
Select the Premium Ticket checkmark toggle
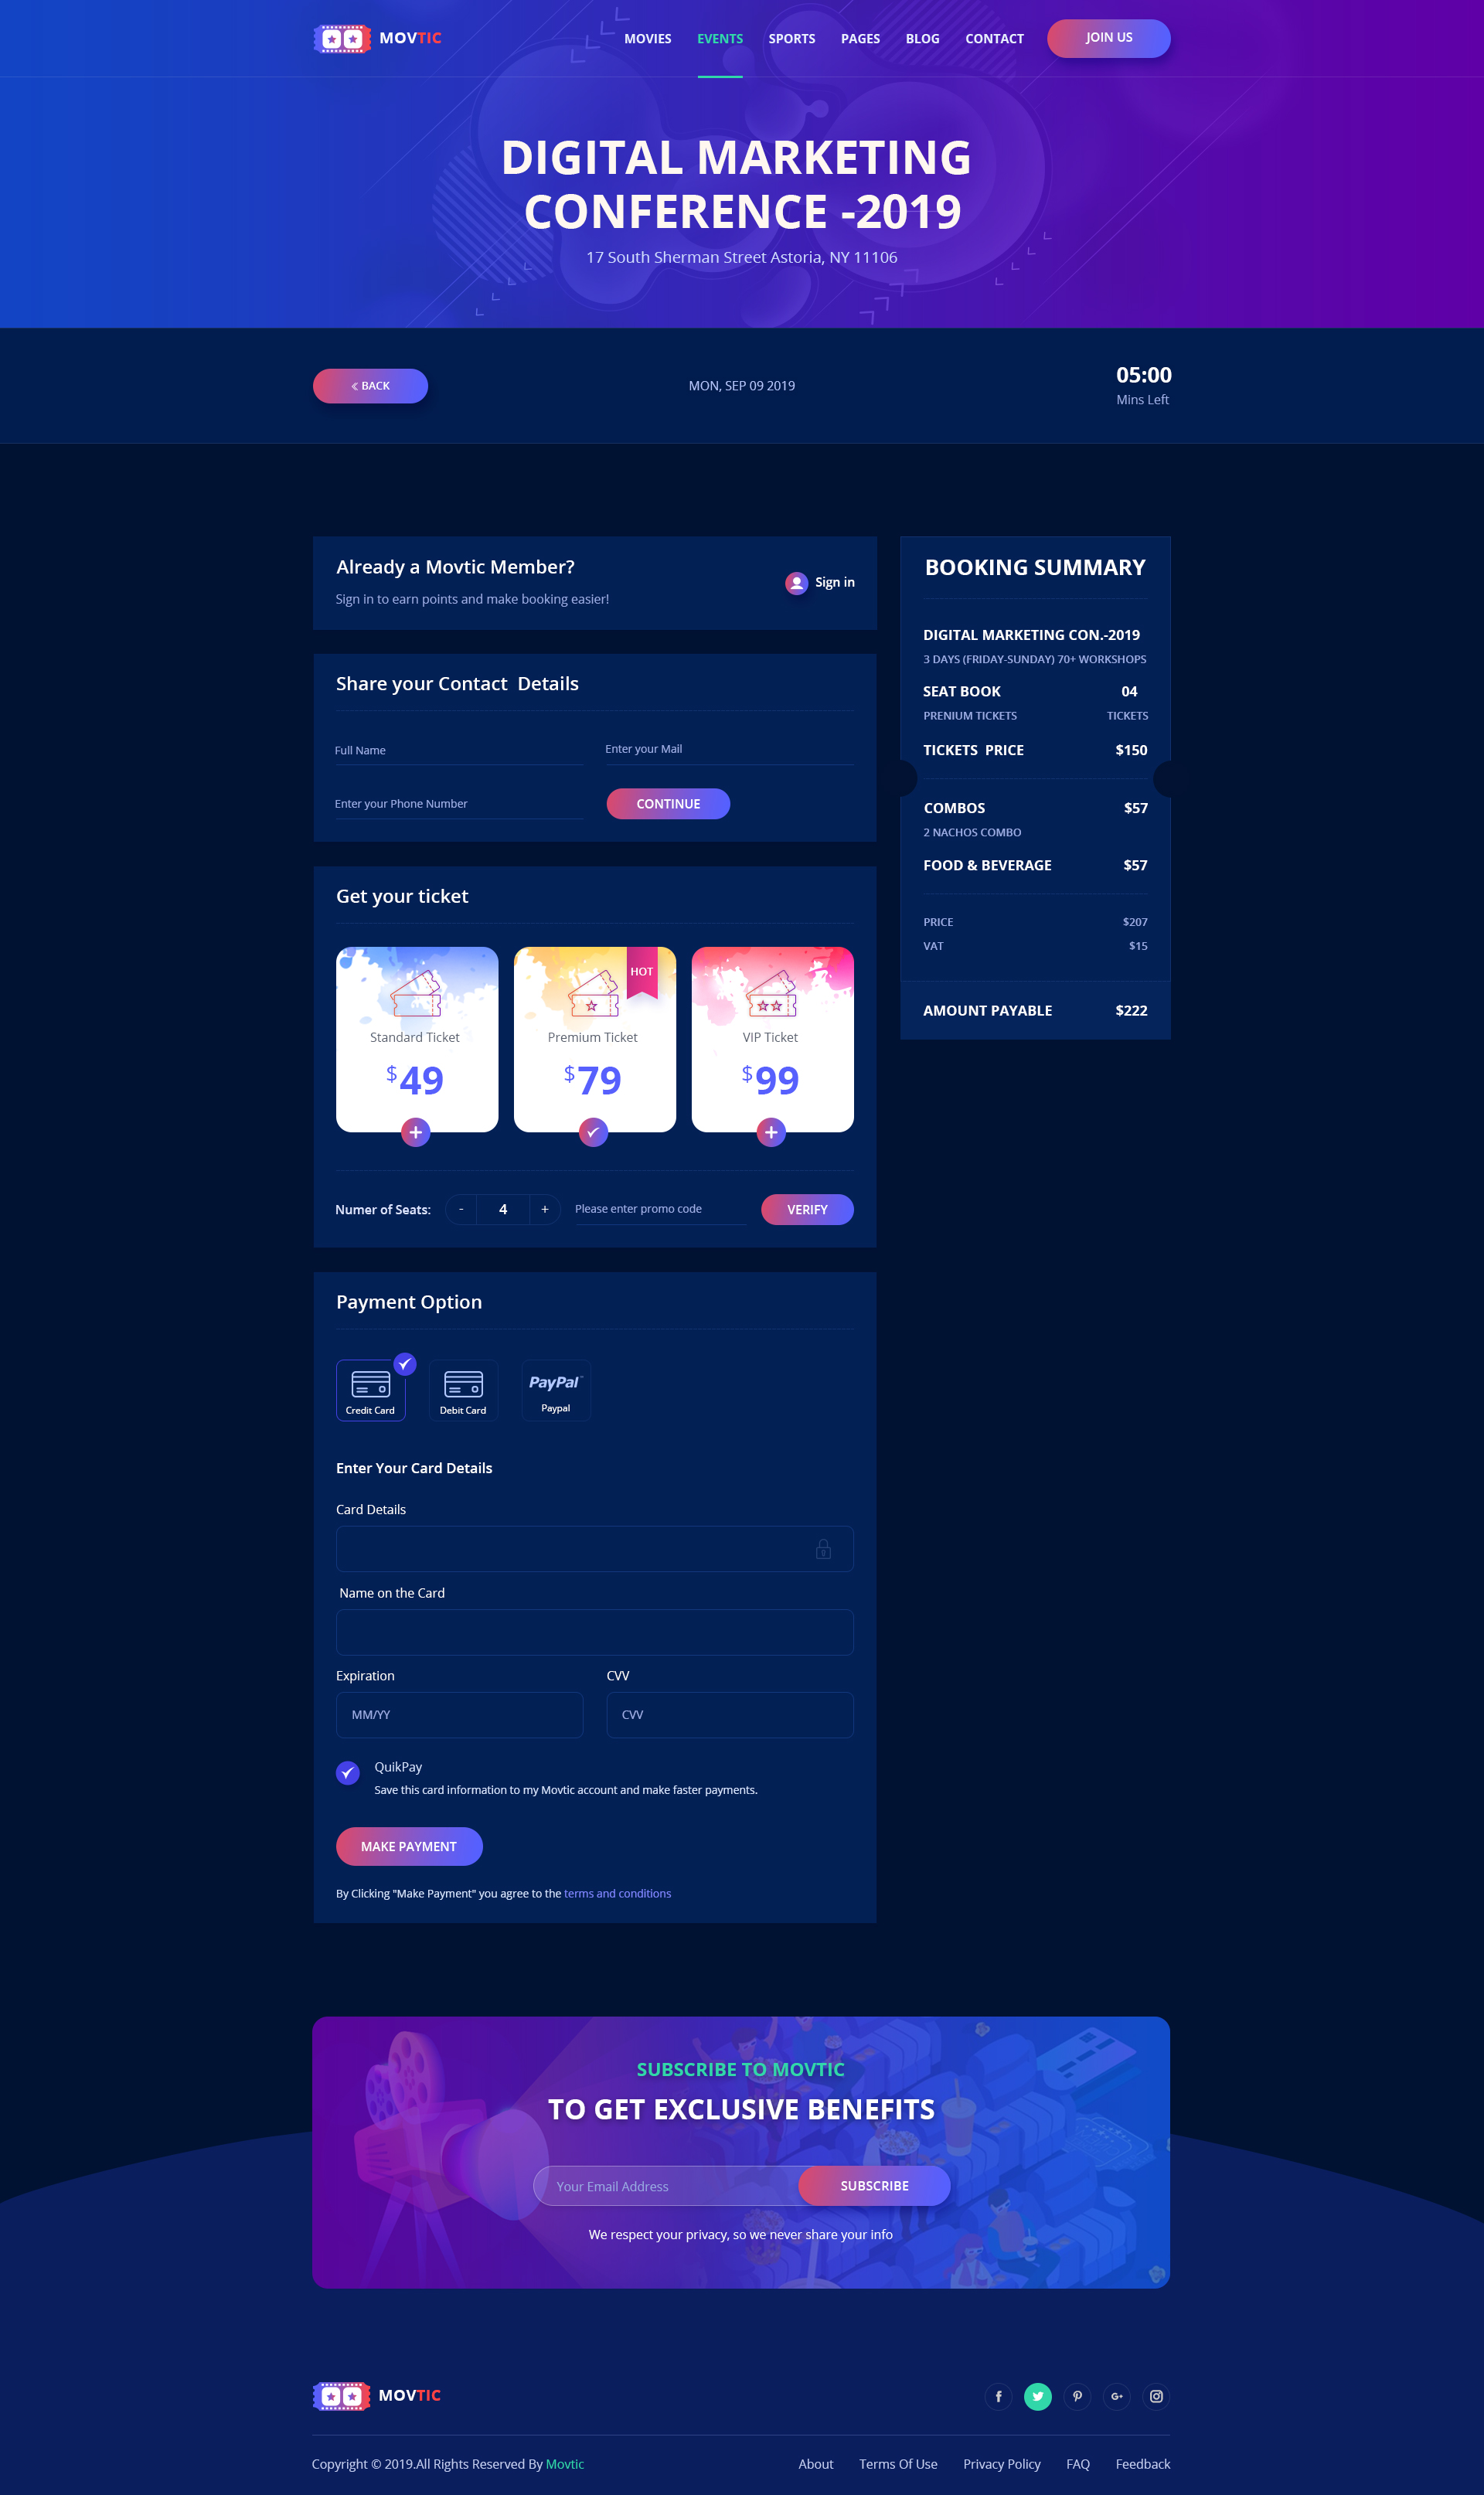click(594, 1132)
